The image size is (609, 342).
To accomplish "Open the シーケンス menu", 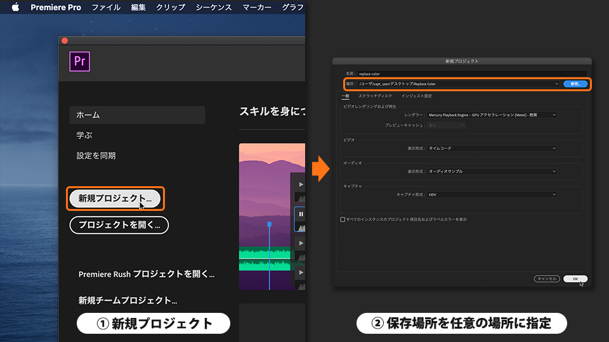I will (214, 8).
